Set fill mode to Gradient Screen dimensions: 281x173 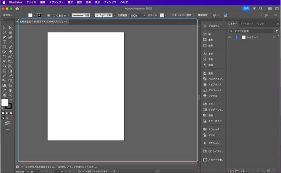[7, 113]
